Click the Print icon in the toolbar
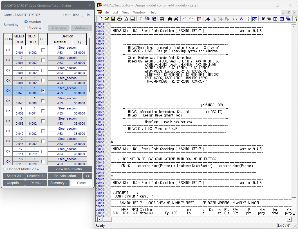Screen dimensions: 298x229 120,19
